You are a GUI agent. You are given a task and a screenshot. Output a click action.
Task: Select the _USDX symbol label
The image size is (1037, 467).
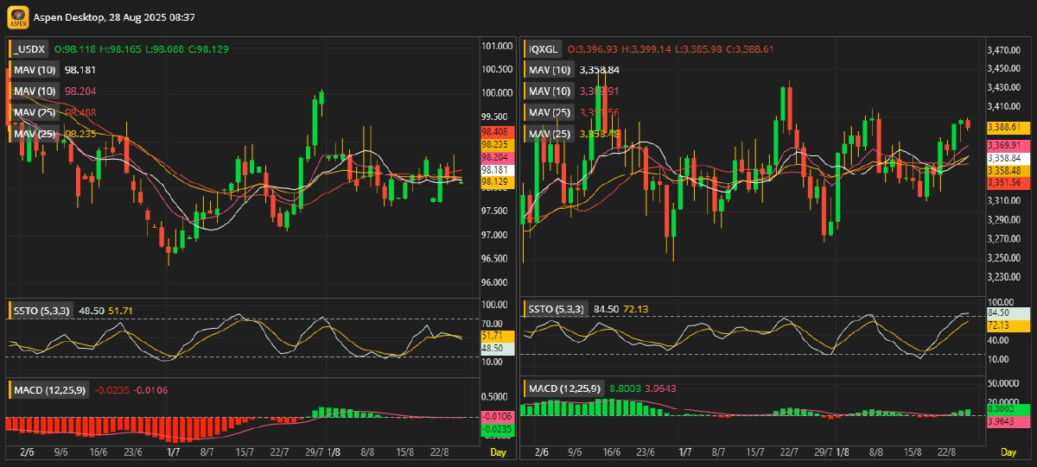[x=31, y=49]
